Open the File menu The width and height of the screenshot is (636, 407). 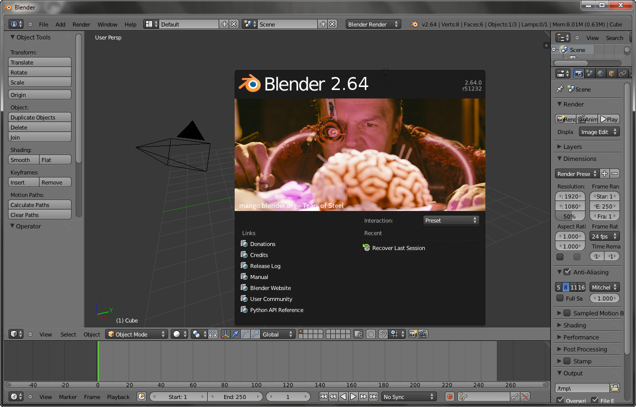coord(44,24)
